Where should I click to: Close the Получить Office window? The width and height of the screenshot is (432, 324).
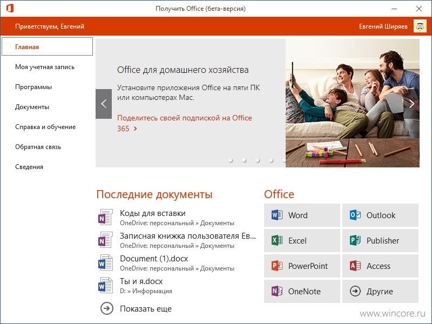(419, 9)
